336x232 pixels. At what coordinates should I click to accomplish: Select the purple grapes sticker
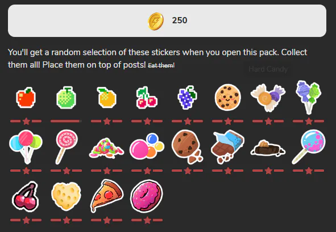click(x=187, y=98)
